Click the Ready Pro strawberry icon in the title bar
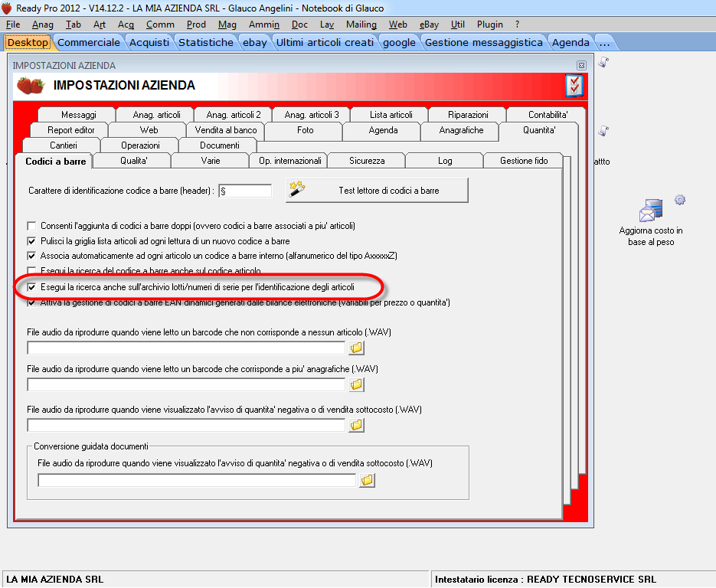Image resolution: width=716 pixels, height=588 pixels. [x=6, y=8]
